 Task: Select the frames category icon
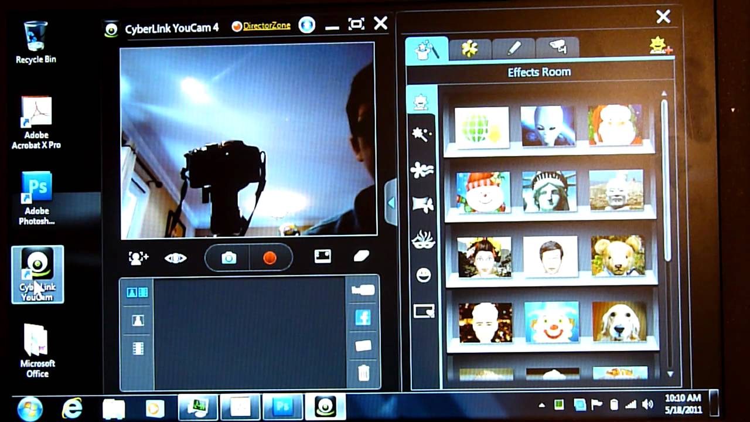click(x=424, y=311)
